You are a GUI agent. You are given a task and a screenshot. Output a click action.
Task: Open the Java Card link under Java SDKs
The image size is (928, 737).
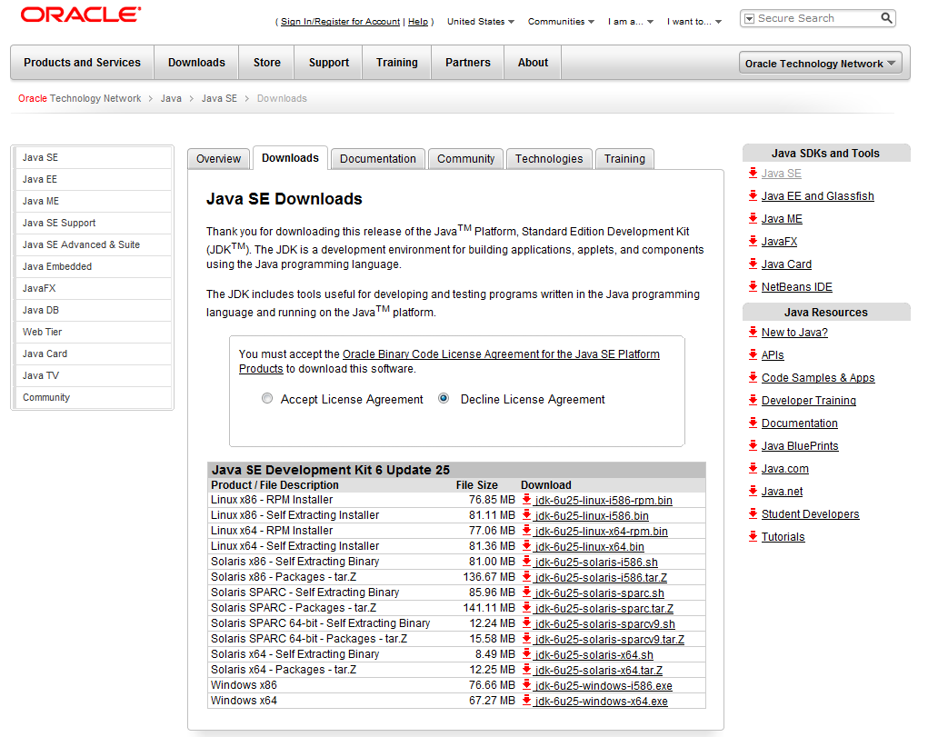(x=786, y=264)
